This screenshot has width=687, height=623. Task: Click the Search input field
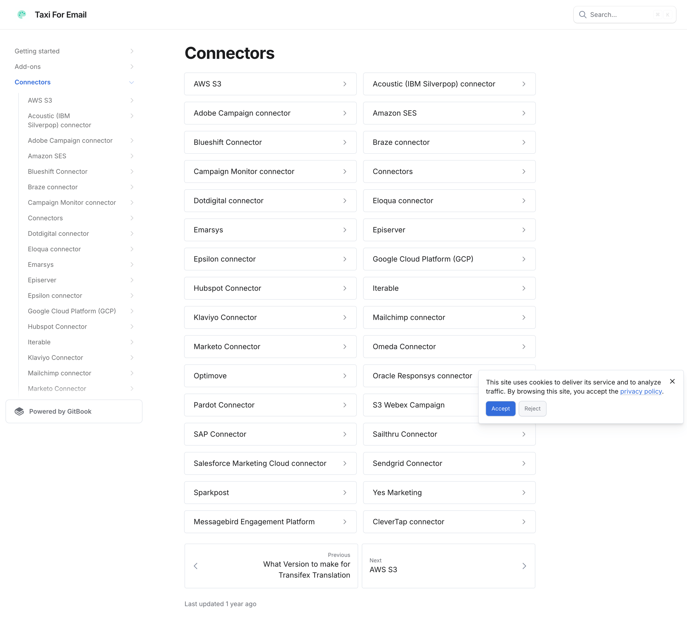pyautogui.click(x=625, y=15)
